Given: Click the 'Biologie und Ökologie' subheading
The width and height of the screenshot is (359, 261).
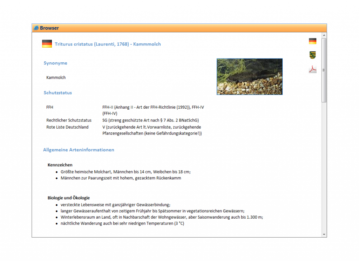Looking at the screenshot, I should [x=69, y=198].
